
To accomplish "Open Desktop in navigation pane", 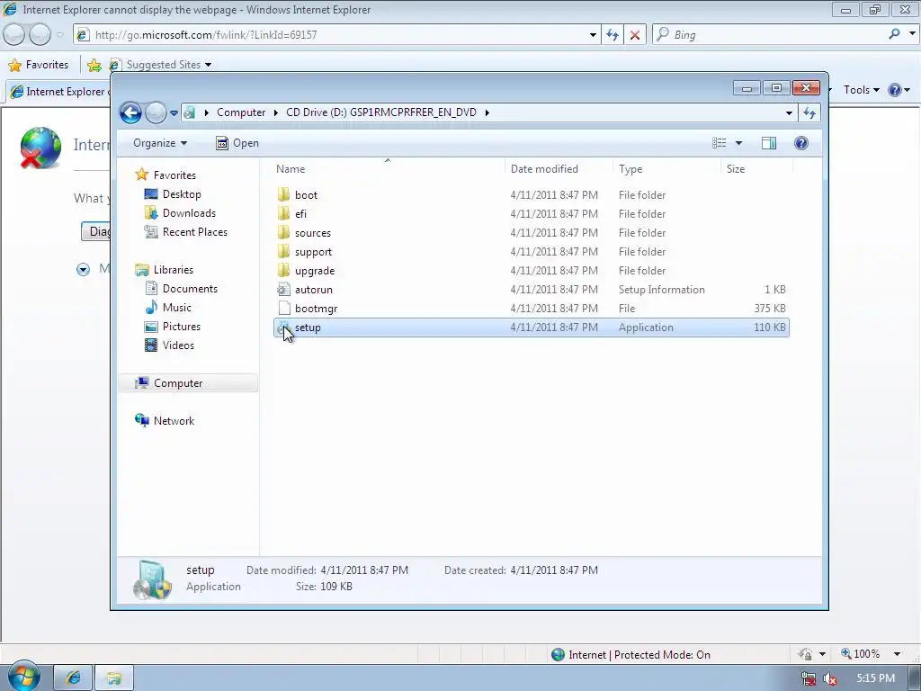I will coord(173,194).
